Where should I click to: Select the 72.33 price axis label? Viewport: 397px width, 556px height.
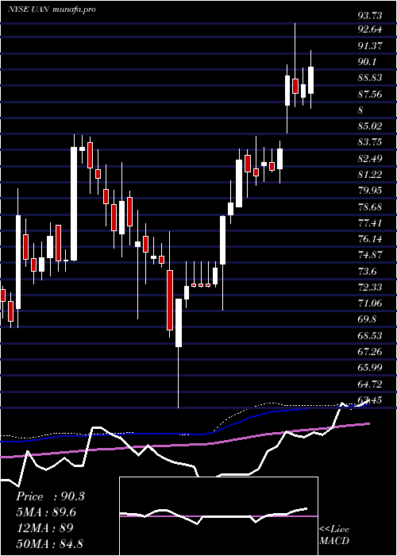[370, 288]
